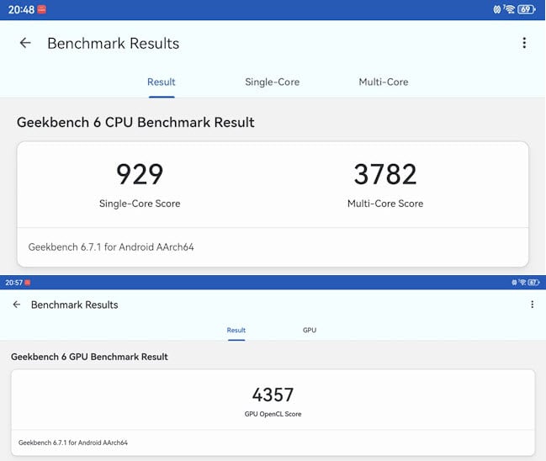546x461 pixels.
Task: Switch to the Single-Core tab
Action: [272, 82]
